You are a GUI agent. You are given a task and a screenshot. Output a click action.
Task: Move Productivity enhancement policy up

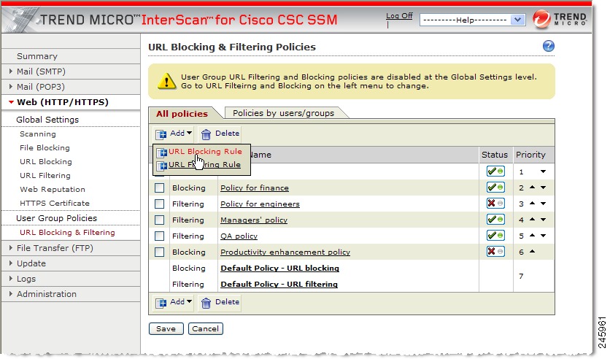[532, 252]
